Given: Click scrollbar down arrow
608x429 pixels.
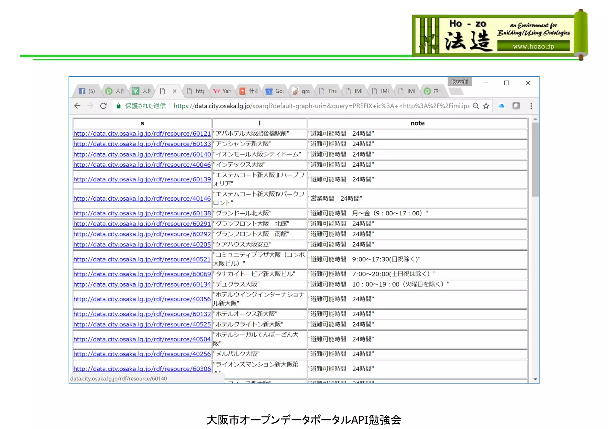Looking at the screenshot, I should (x=535, y=379).
